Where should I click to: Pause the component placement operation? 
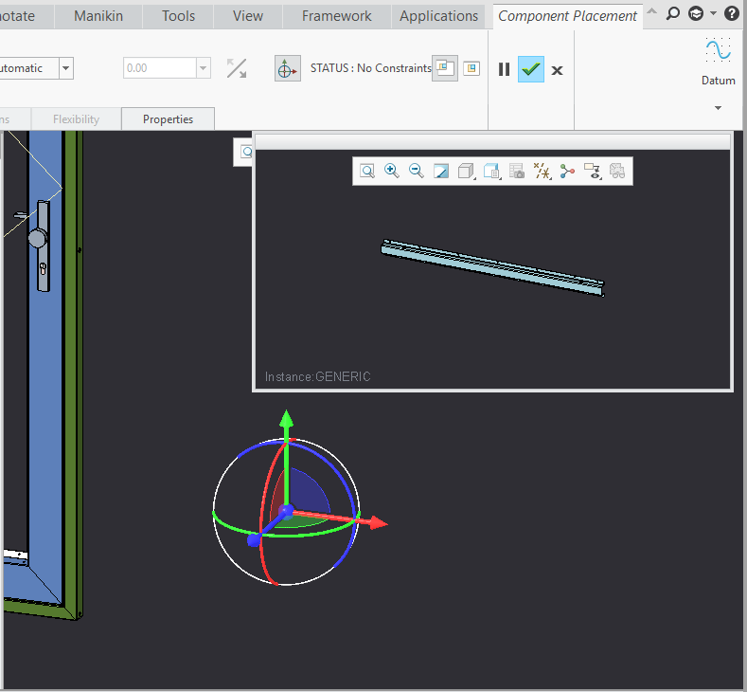point(504,69)
